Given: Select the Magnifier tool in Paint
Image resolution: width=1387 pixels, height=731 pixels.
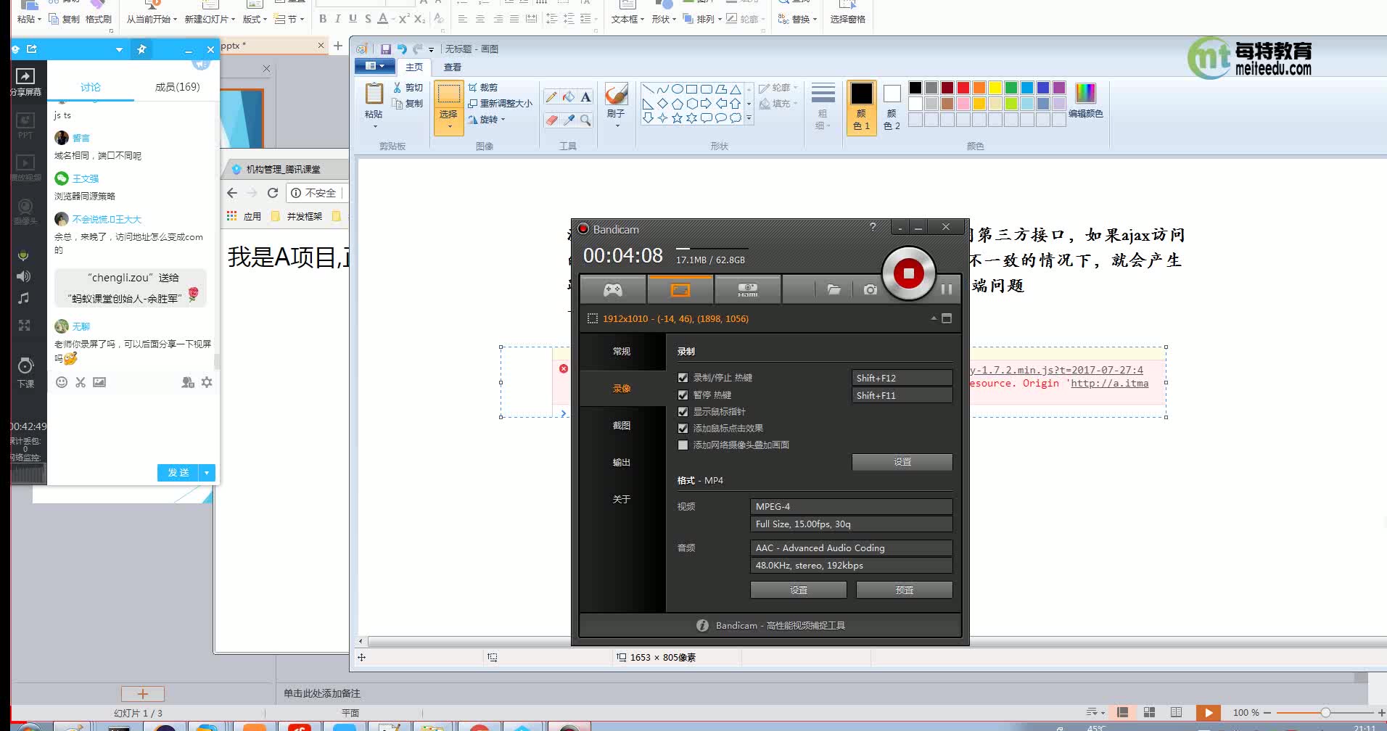Looking at the screenshot, I should pos(586,120).
